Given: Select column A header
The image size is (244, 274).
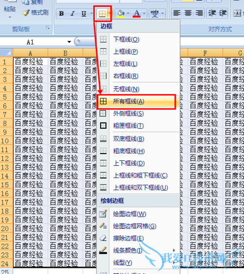Looking at the screenshot, I should click(x=30, y=53).
